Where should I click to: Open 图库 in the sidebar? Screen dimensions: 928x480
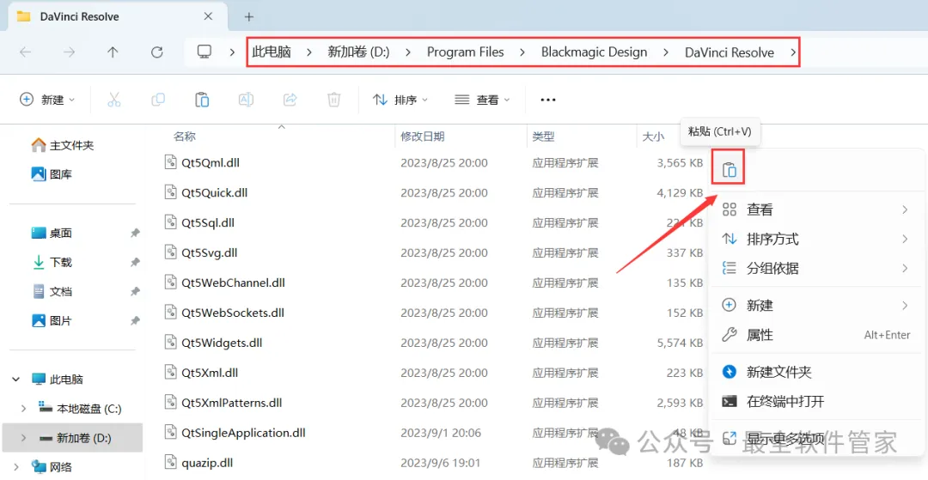point(52,174)
